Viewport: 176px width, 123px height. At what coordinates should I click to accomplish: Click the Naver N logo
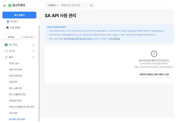pyautogui.click(x=10, y=5)
